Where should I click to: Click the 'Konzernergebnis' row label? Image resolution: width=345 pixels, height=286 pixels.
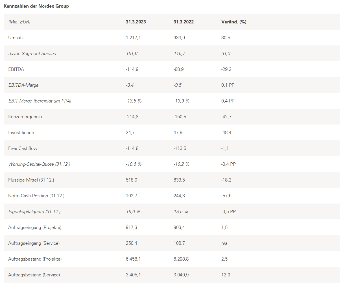click(x=25, y=117)
